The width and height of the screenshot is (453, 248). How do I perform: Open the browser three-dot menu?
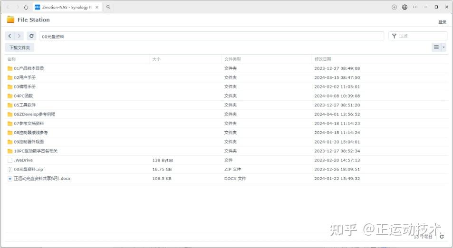tap(415, 7)
